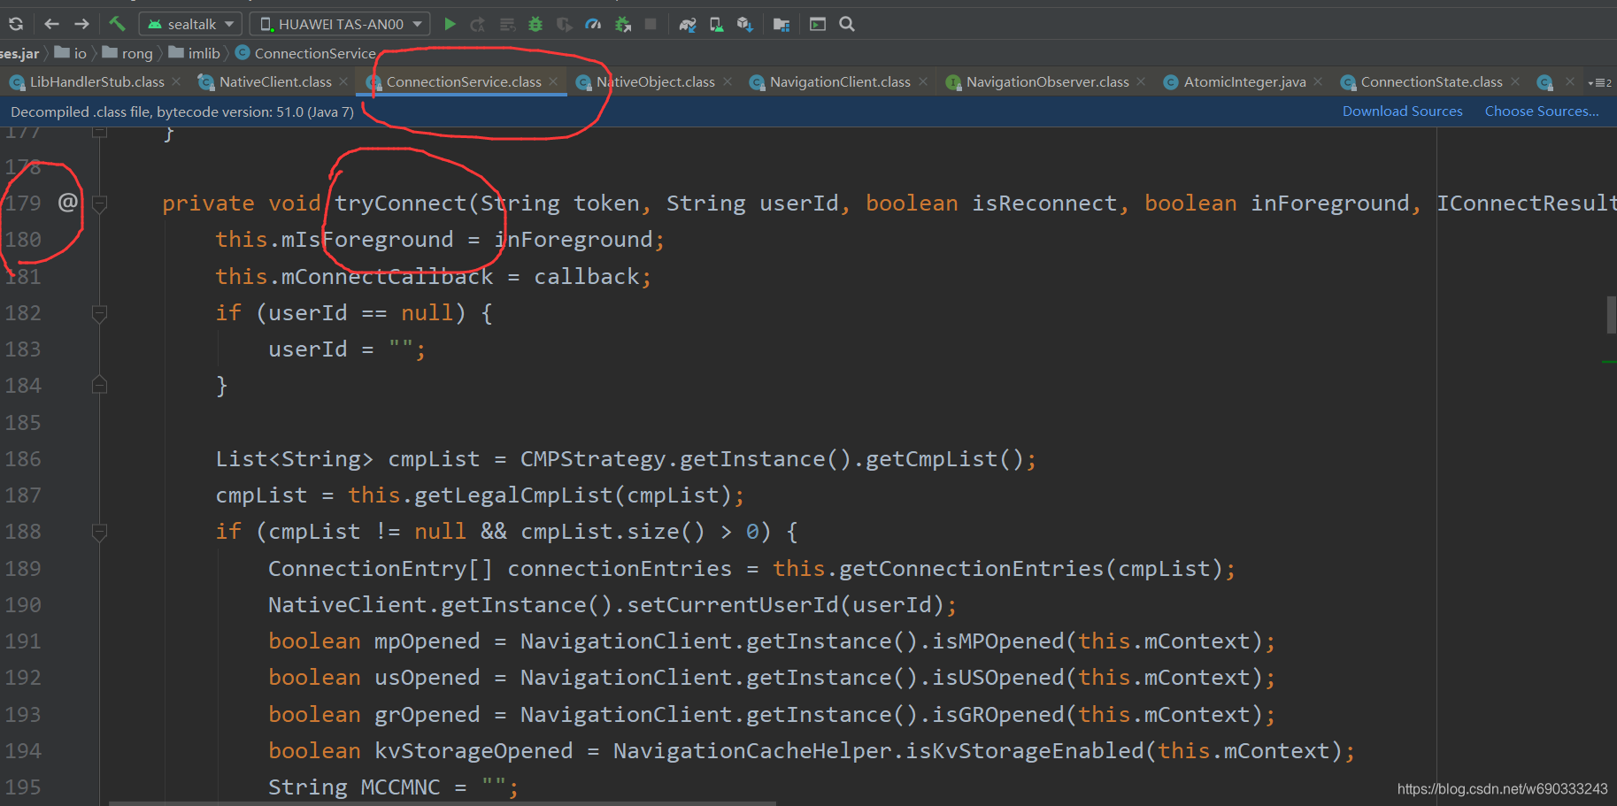The height and width of the screenshot is (806, 1617).
Task: Start debugging with the green bug icon
Action: 535,24
